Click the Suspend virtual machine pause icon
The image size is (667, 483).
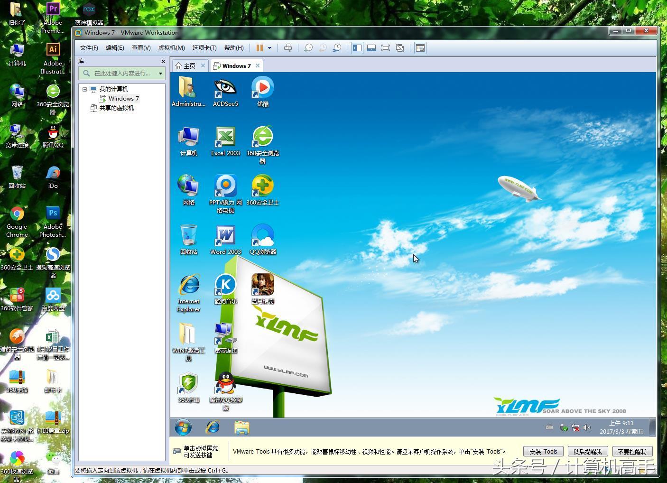(x=259, y=48)
